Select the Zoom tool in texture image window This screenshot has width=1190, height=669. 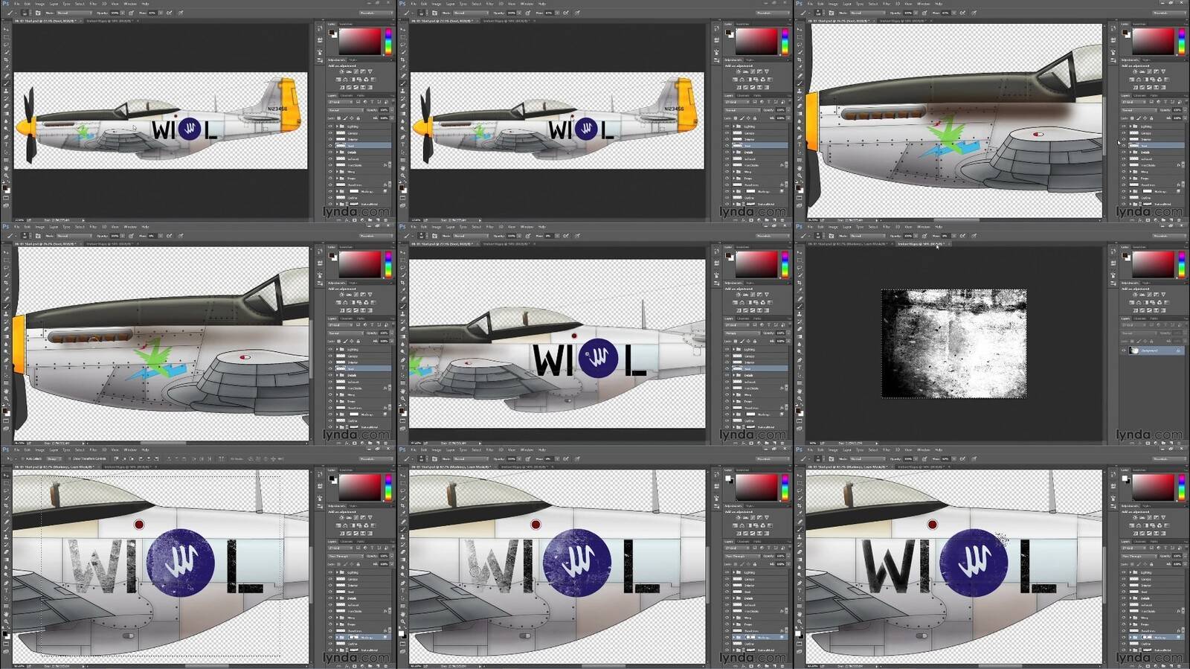click(x=800, y=398)
